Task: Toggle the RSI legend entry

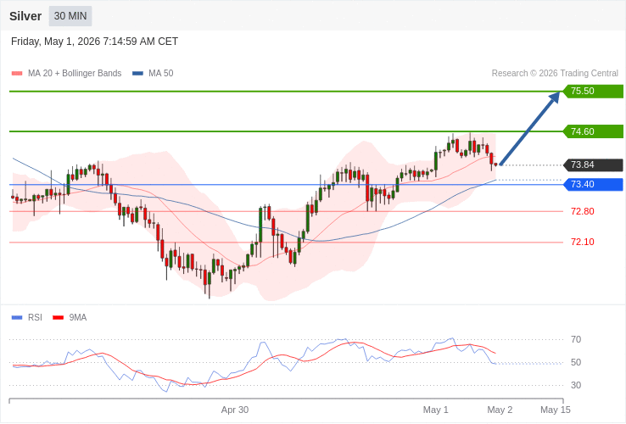Action: pyautogui.click(x=27, y=317)
